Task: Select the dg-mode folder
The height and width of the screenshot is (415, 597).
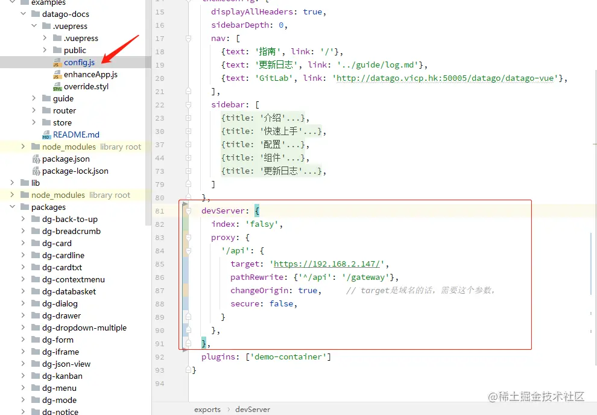Action: pyautogui.click(x=59, y=400)
